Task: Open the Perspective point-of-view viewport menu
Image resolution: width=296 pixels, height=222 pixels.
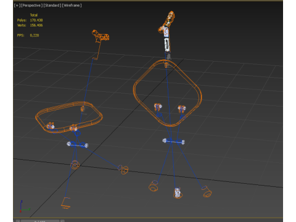Action: point(31,6)
